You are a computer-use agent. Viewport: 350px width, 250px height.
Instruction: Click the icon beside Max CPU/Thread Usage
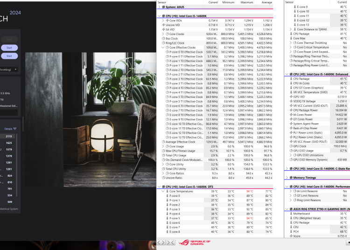(163, 151)
